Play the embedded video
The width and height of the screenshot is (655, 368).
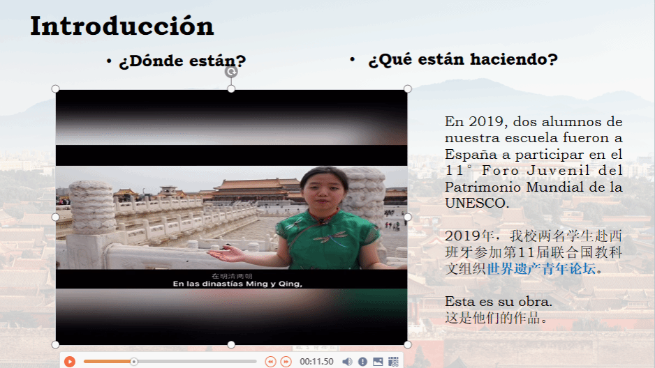pos(70,362)
